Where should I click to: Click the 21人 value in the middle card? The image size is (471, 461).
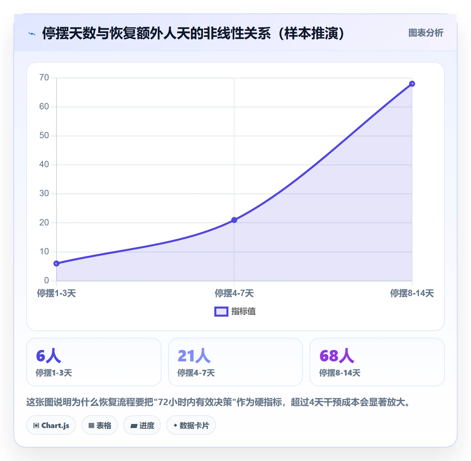click(x=194, y=356)
